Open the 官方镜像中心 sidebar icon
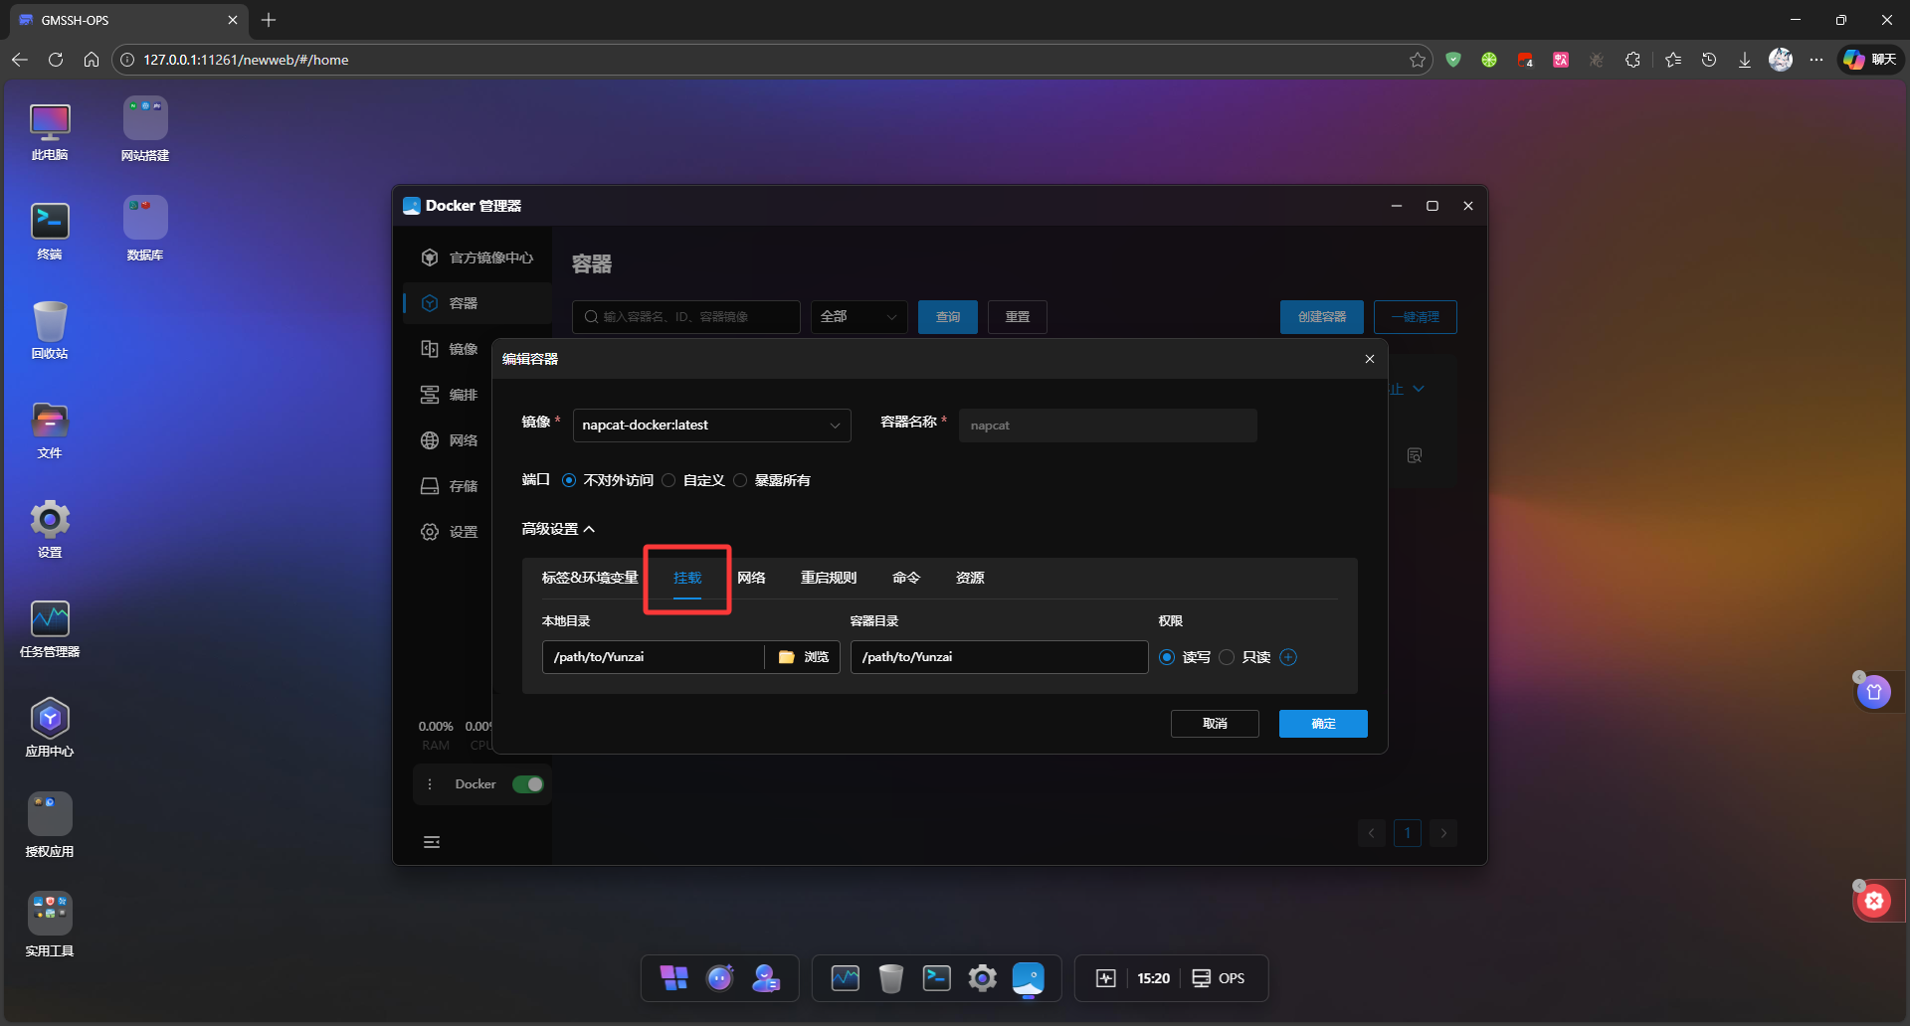The height and width of the screenshot is (1026, 1910). (x=430, y=257)
